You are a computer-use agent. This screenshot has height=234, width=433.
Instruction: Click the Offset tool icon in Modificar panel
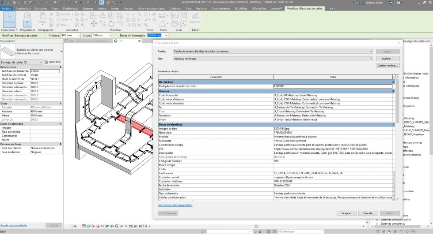[x=103, y=15]
